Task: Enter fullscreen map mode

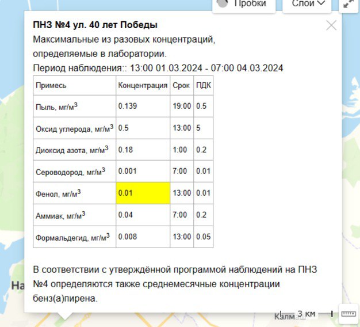Action: [348, 4]
